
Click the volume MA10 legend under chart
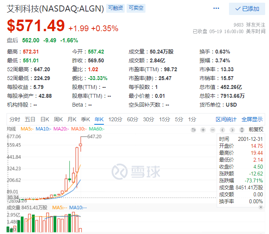[x=78, y=207]
